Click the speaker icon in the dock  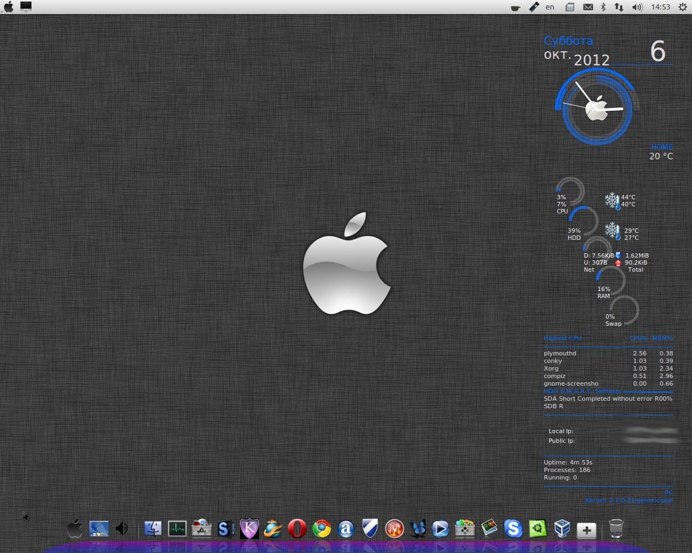[x=123, y=528]
